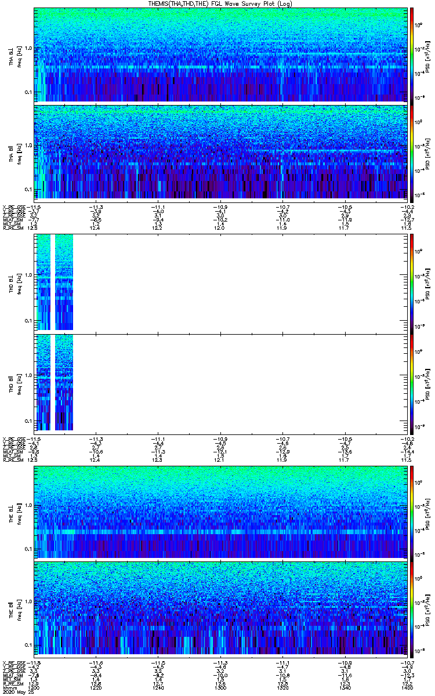
Task: Click the THA B perpendicular spectrogram panel
Action: (x=220, y=55)
